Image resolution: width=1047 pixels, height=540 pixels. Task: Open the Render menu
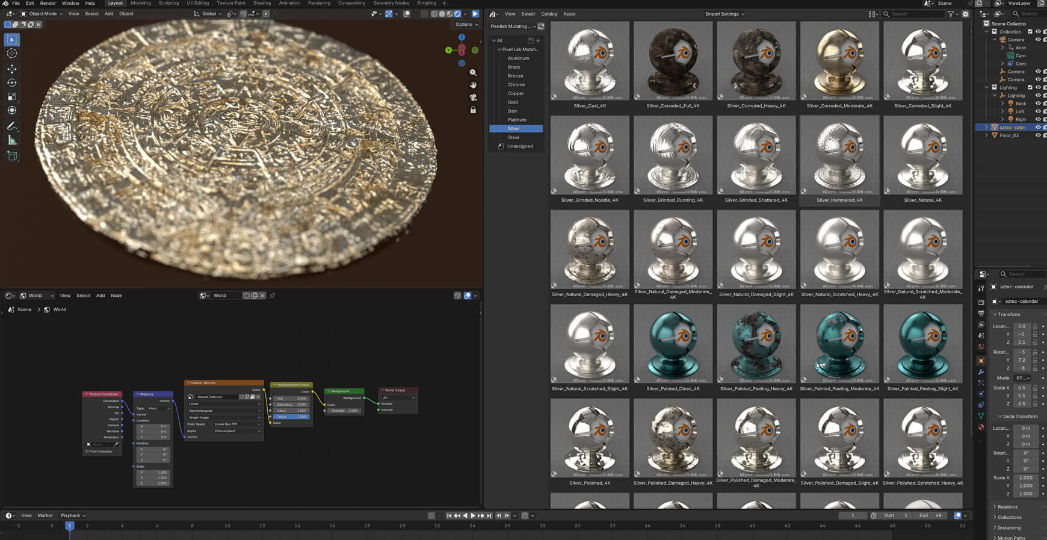point(48,3)
